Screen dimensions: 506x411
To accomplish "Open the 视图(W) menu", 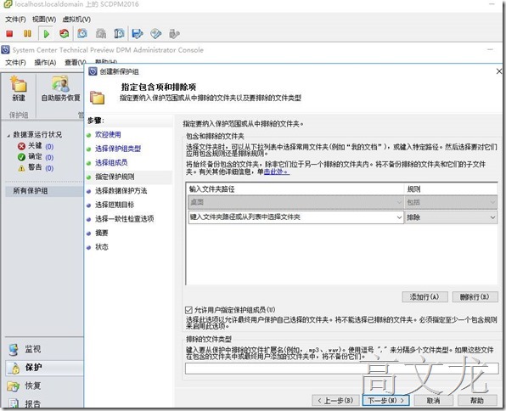I will tap(44, 20).
